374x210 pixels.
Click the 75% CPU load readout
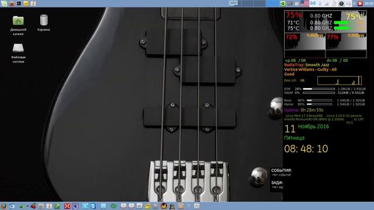click(294, 15)
